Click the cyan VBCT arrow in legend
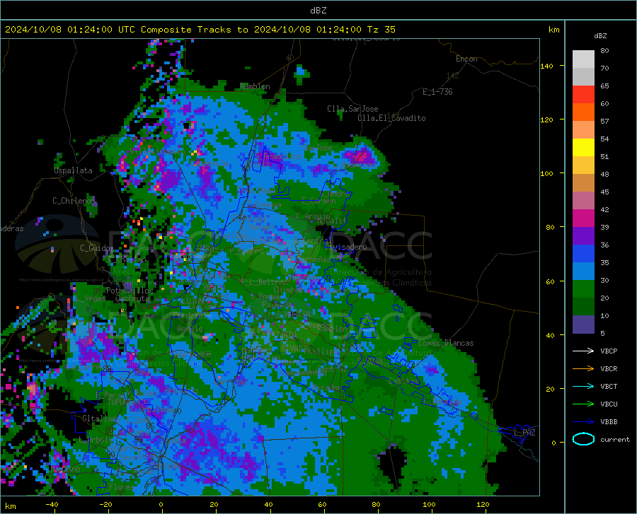The height and width of the screenshot is (514, 637). [x=583, y=386]
